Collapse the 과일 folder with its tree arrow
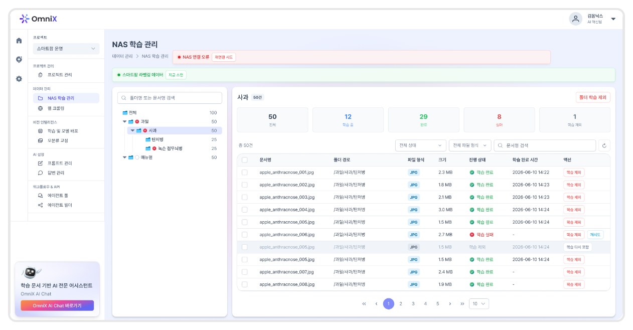Screen dimensions: 633x330 pos(124,121)
